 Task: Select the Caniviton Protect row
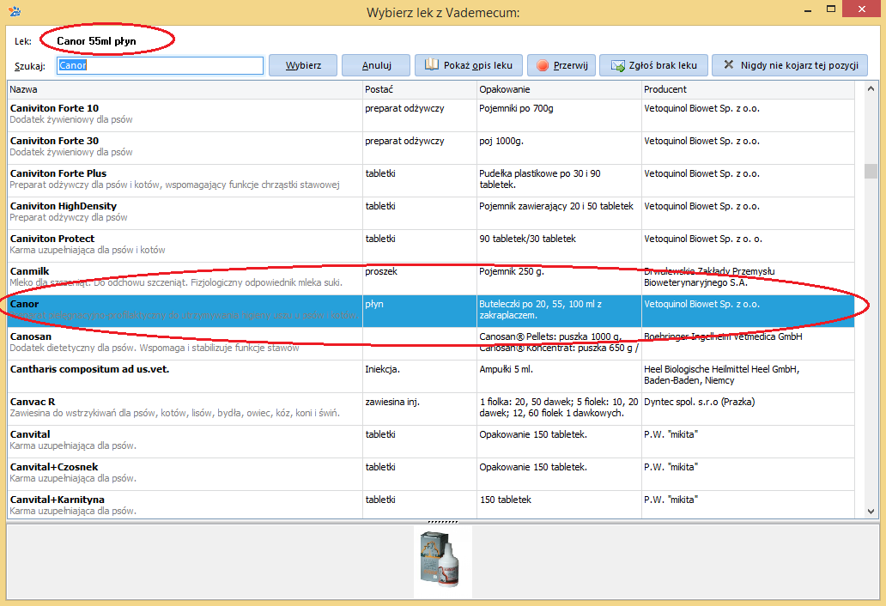click(x=431, y=245)
